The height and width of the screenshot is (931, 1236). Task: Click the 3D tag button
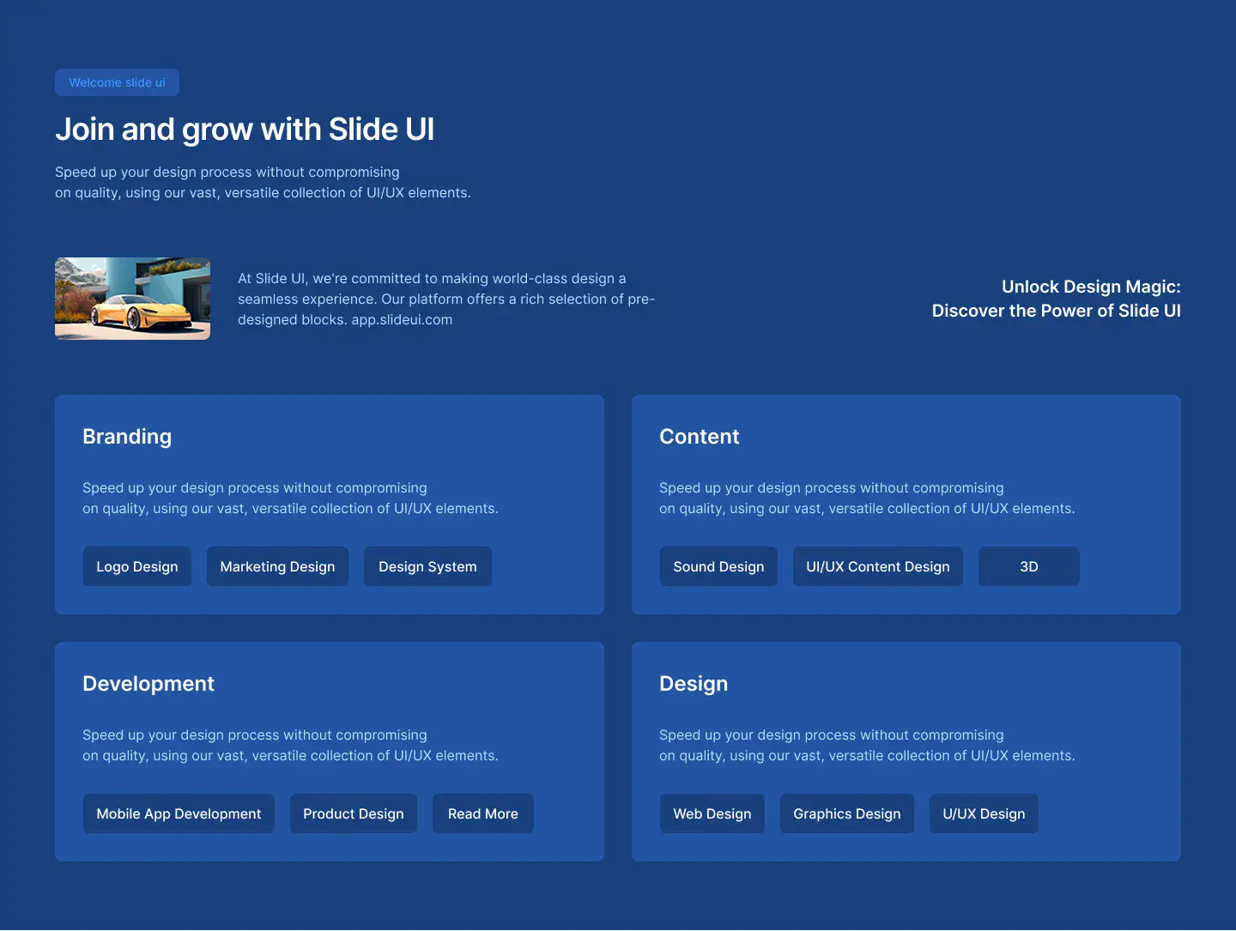point(1029,566)
